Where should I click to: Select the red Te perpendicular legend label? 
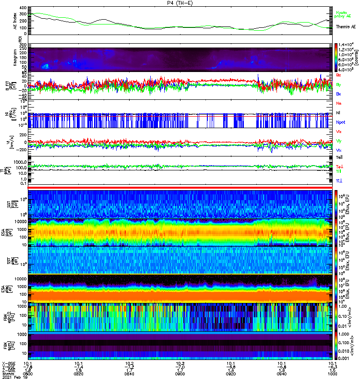point(339,167)
